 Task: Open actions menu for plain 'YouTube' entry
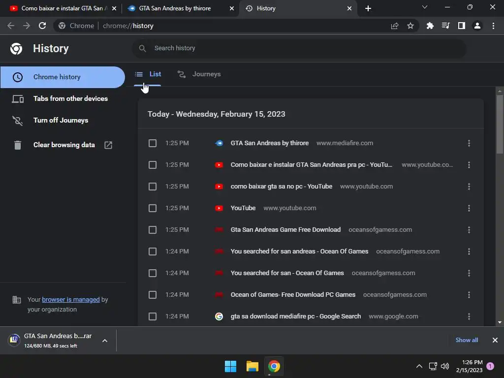469,208
